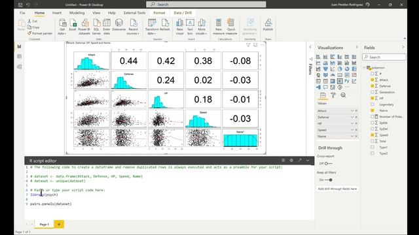Viewport: 419px width, 235px height.
Task: Open the Get data menu
Action: point(62,27)
